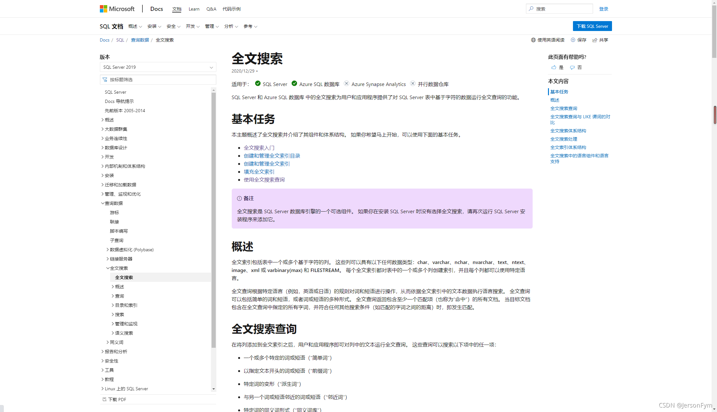Select 子查询 in the sidebar tree
Screen dimensions: 717x412
117,240
